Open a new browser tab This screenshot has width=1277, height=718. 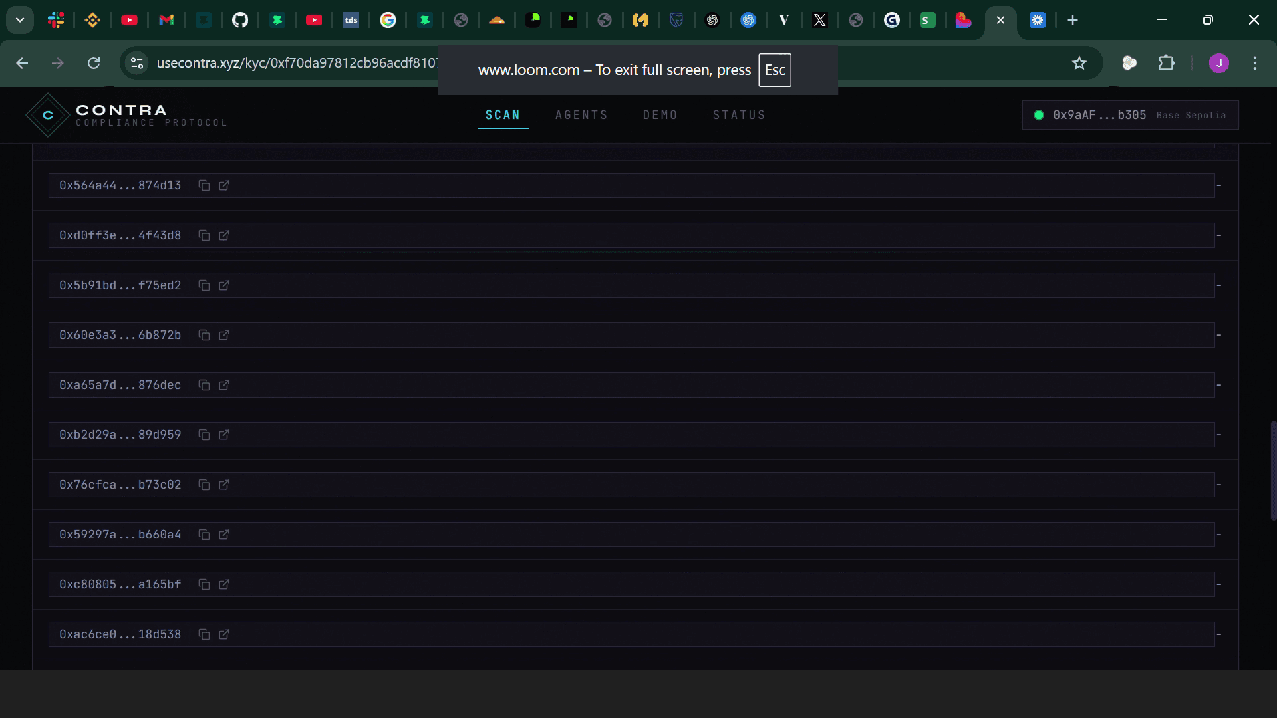click(x=1073, y=20)
